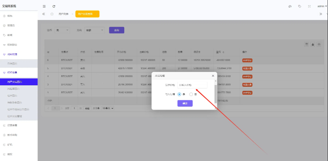This screenshot has height=161, width=328.
Task: Focus the page jump number input
Action: tap(74, 108)
